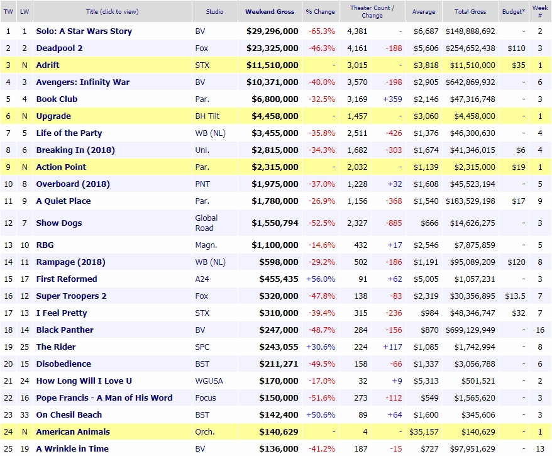Sort by Title (click to view) header
The image size is (552, 456).
click(113, 11)
